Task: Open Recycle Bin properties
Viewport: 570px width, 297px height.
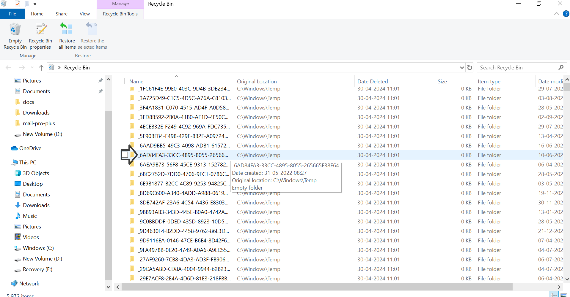Action: coord(40,36)
